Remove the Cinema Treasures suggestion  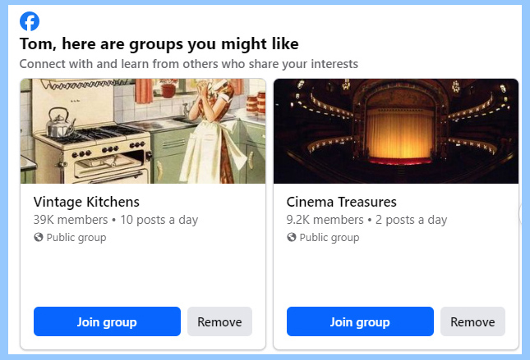coord(472,321)
